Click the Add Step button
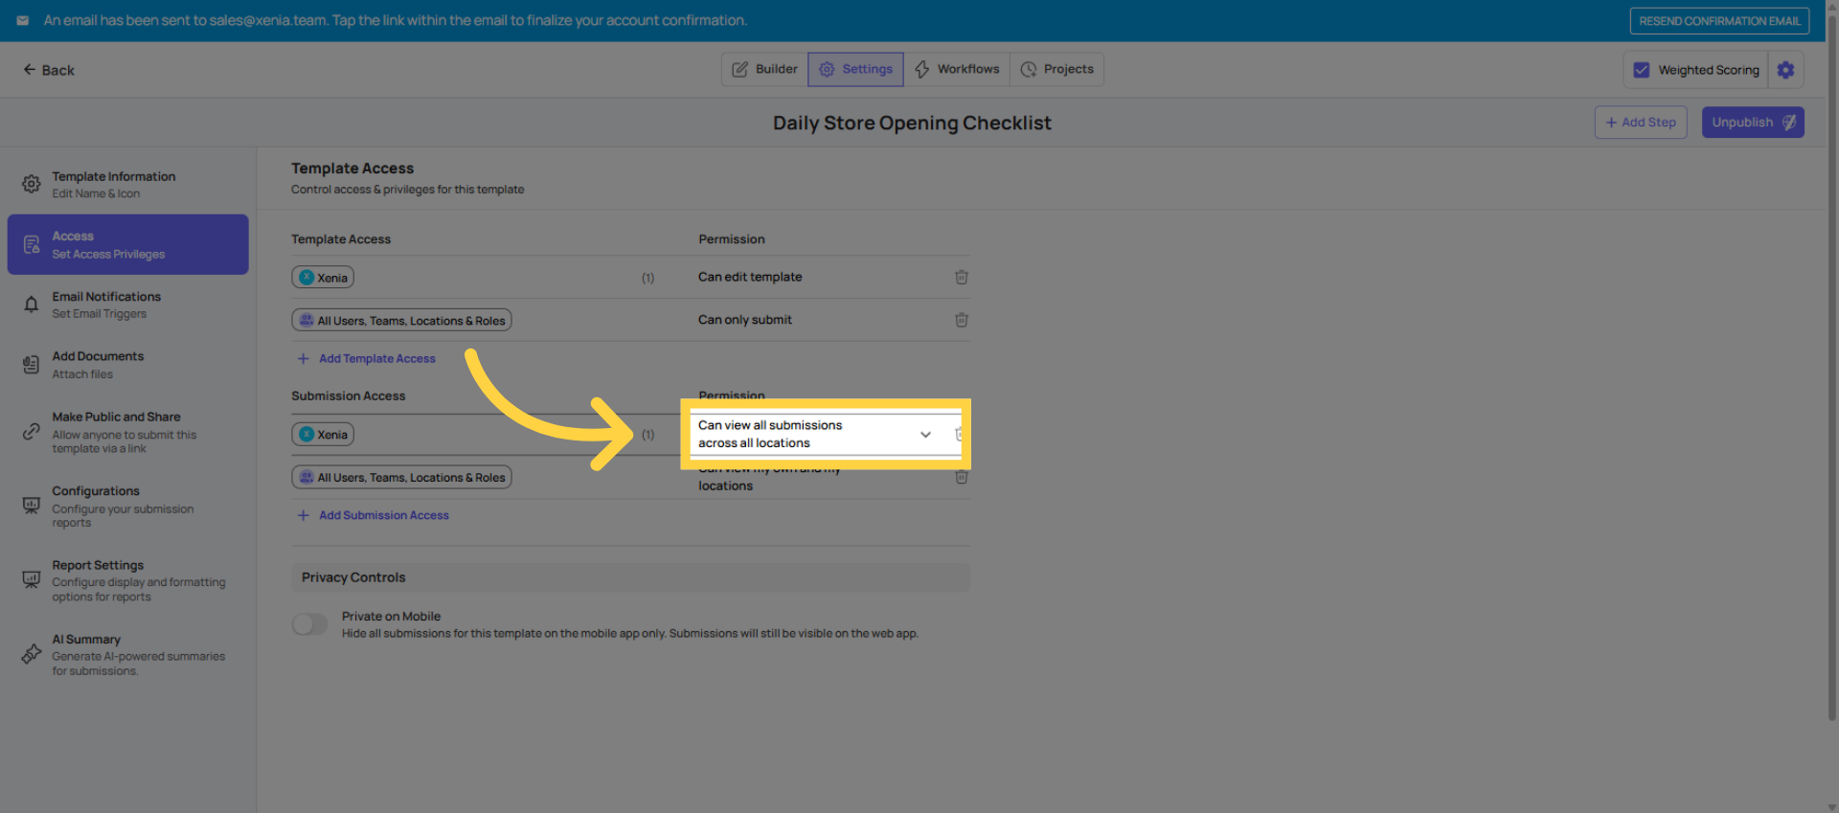This screenshot has width=1839, height=813. (x=1641, y=123)
